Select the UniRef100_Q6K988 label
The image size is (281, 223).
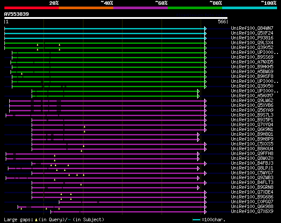coord(252,207)
